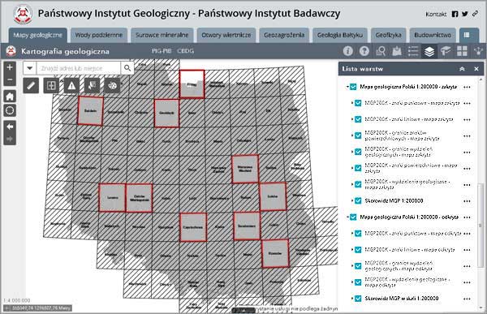Image resolution: width=487 pixels, height=314 pixels.
Task: Toggle Mapa geologiczna Polski 1:200000 - zakryta checkbox
Action: (x=353, y=87)
